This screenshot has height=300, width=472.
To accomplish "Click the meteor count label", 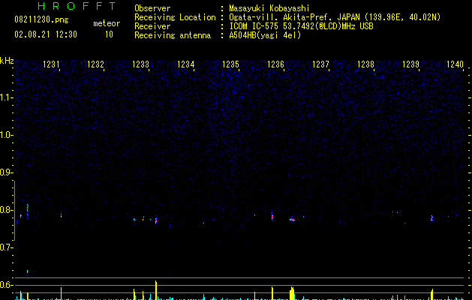I will click(107, 23).
